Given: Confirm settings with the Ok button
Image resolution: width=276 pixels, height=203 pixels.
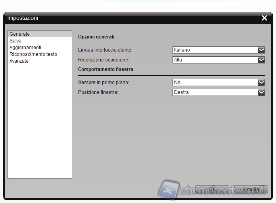Looking at the screenshot, I should pos(212,190).
